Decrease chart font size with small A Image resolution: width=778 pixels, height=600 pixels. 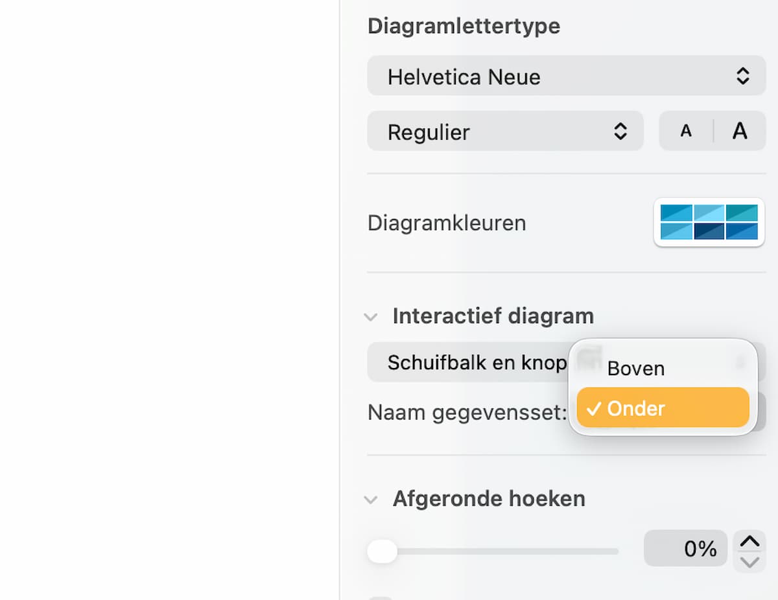click(686, 132)
